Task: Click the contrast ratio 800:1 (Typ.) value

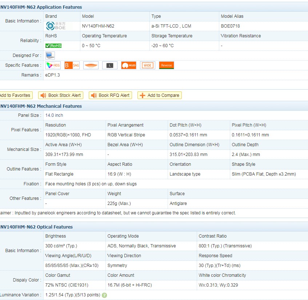Action: 225,246
